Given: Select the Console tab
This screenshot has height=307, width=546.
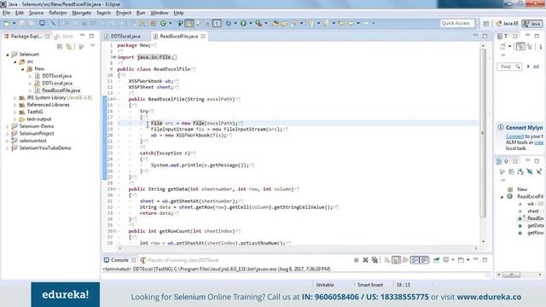Looking at the screenshot, I should (119, 260).
